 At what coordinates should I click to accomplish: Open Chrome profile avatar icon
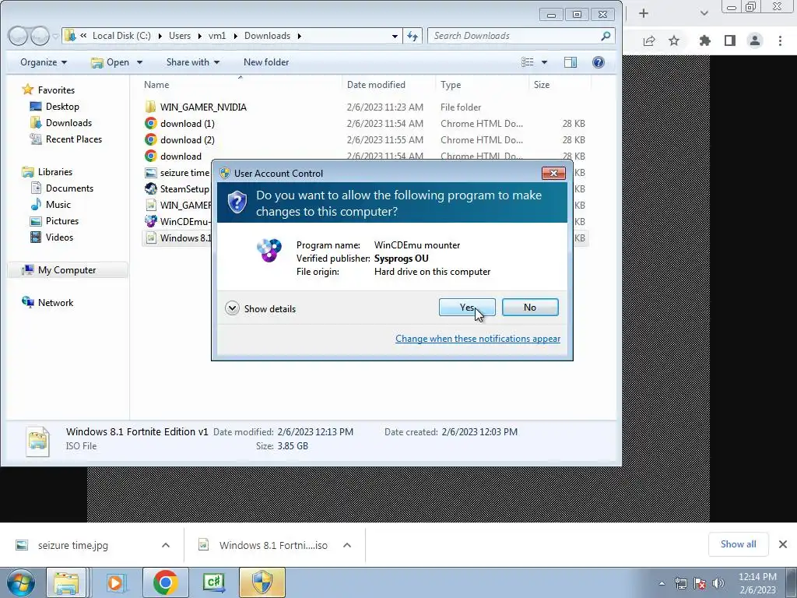[x=755, y=40]
